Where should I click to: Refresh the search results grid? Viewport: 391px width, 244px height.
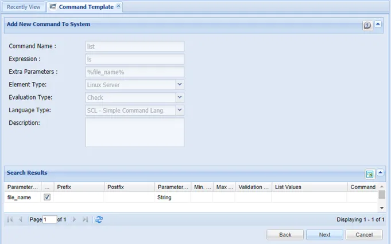99,219
